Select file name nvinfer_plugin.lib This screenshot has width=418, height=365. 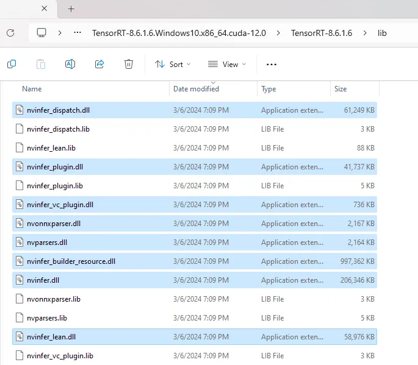coord(55,186)
